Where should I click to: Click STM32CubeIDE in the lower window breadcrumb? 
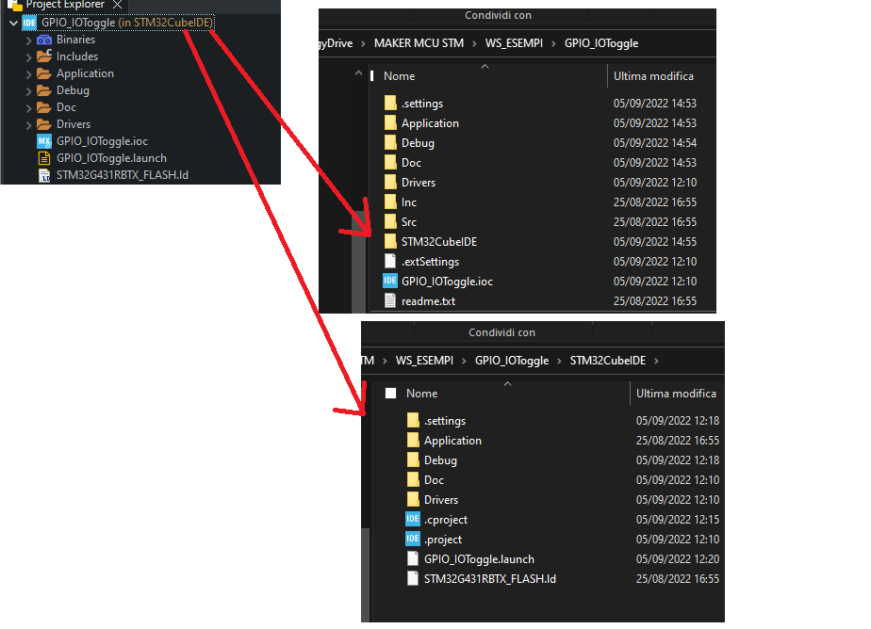tap(608, 361)
